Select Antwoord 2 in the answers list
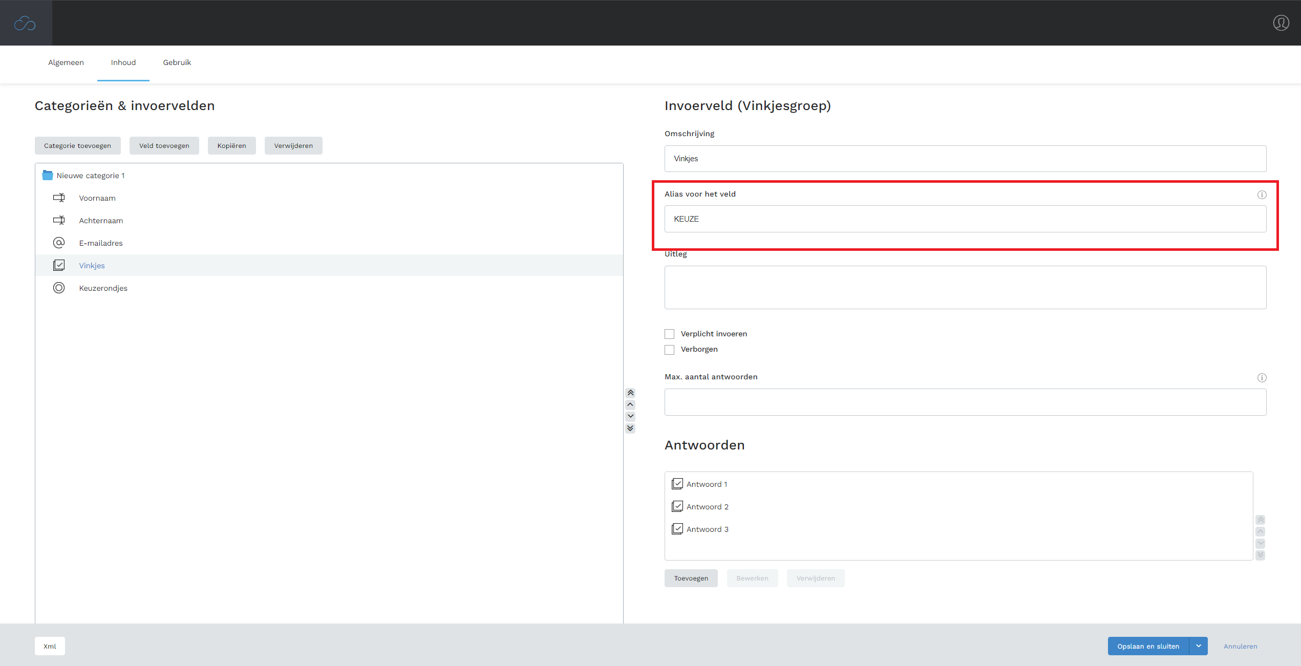Screen dimensions: 1301x666 pyautogui.click(x=707, y=507)
